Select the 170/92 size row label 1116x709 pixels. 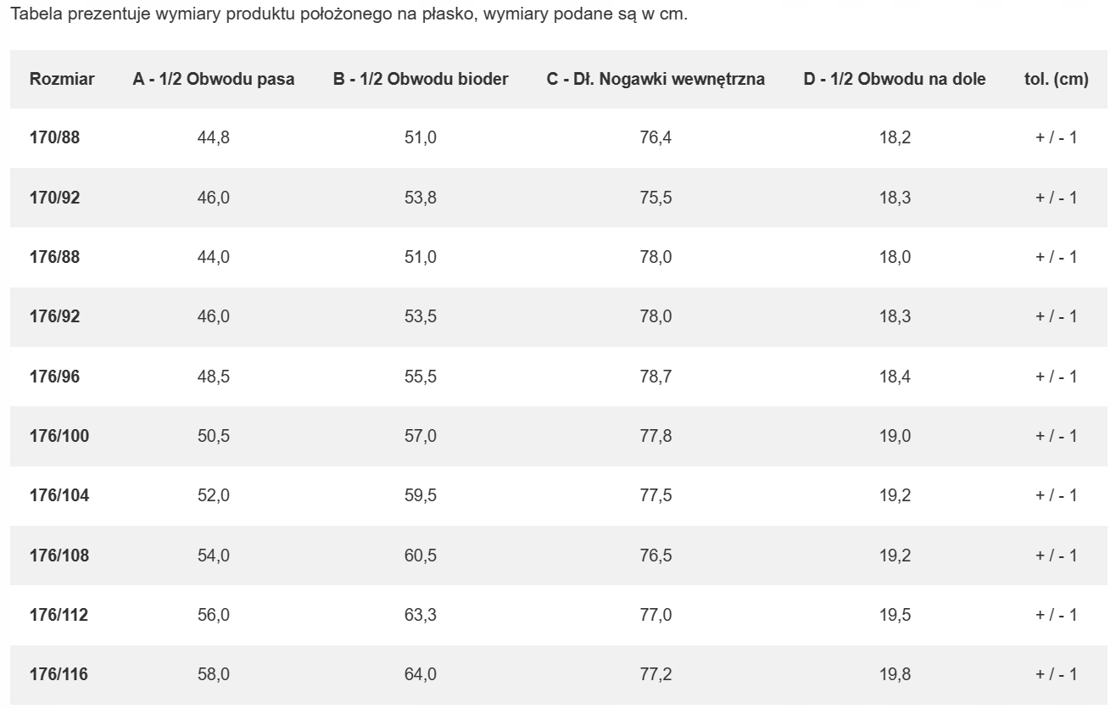click(55, 198)
